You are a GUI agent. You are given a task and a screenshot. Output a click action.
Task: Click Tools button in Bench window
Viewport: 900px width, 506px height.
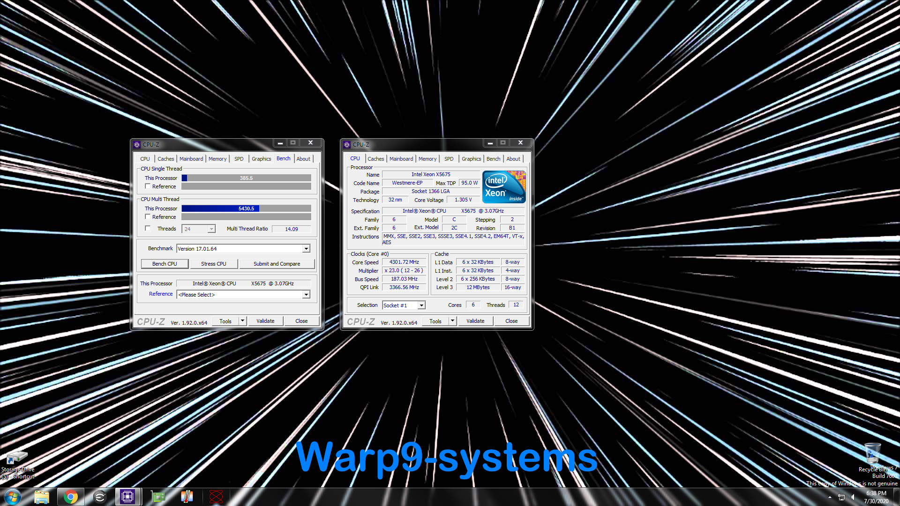pyautogui.click(x=225, y=321)
